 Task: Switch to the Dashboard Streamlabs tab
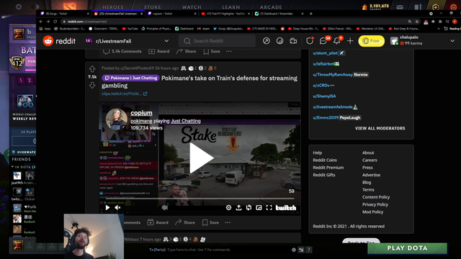(x=279, y=14)
